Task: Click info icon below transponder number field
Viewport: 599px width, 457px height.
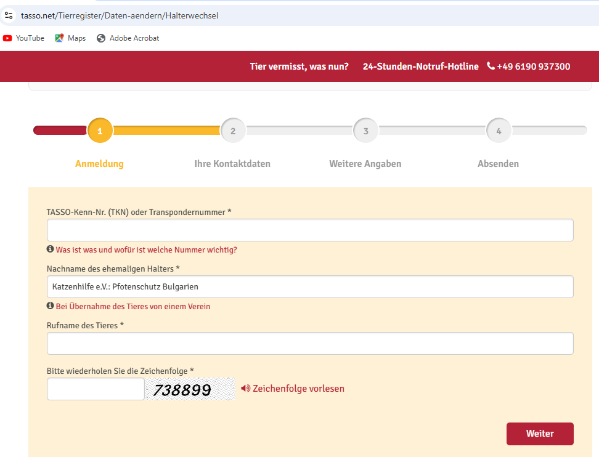Action: coord(50,249)
